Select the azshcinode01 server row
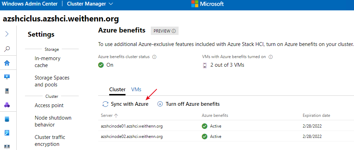 [x=226, y=126]
